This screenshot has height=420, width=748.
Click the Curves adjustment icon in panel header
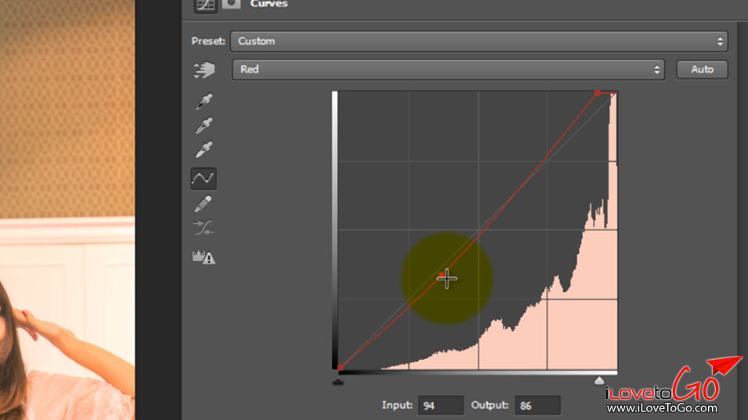[206, 5]
